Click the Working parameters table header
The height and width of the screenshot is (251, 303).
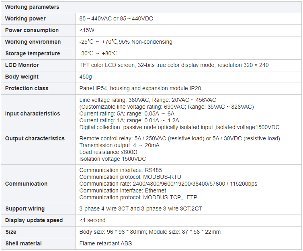click(x=32, y=7)
